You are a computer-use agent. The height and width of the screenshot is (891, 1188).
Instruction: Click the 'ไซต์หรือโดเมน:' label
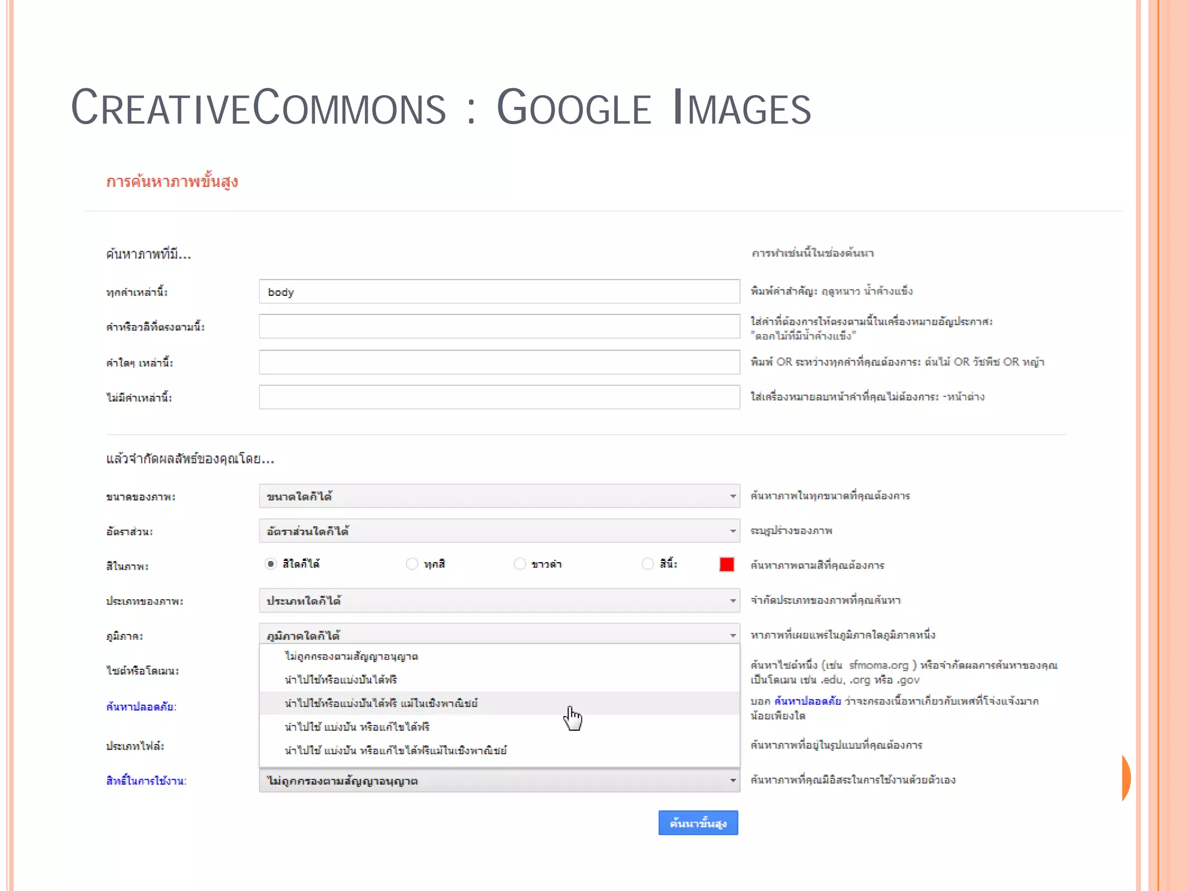(143, 671)
